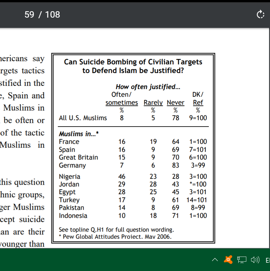The width and height of the screenshot is (270, 271).
Task: Click the 'Never' column header
Action: click(176, 103)
